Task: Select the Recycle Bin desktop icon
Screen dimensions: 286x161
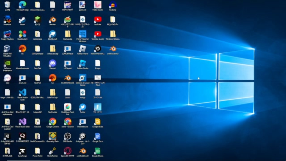Action: (x=7, y=5)
